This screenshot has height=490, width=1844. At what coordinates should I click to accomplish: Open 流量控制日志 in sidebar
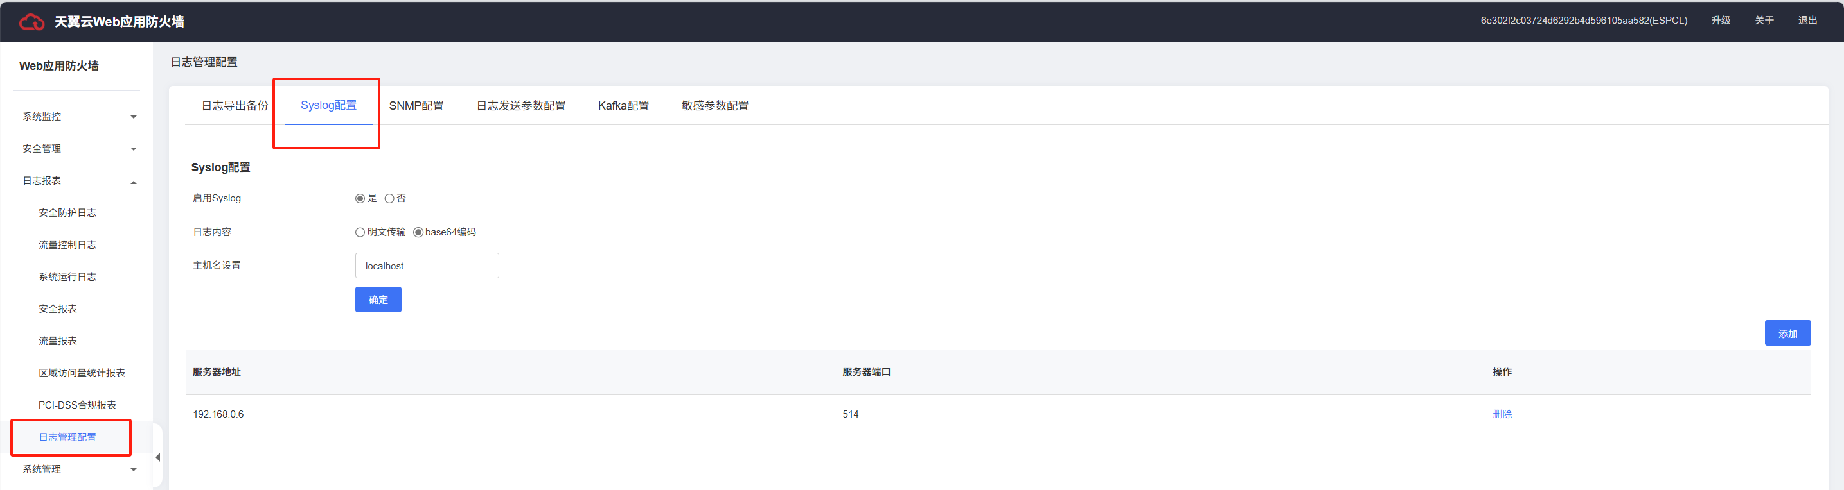tap(67, 245)
